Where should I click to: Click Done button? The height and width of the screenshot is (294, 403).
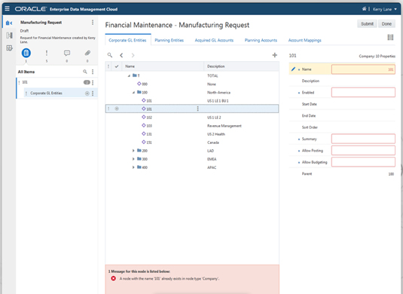click(x=386, y=24)
